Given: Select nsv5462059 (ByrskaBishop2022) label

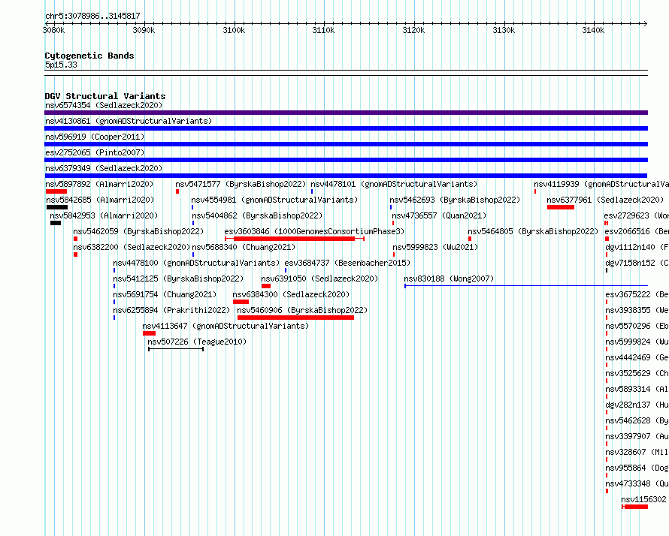Looking at the screenshot, I should (138, 231).
